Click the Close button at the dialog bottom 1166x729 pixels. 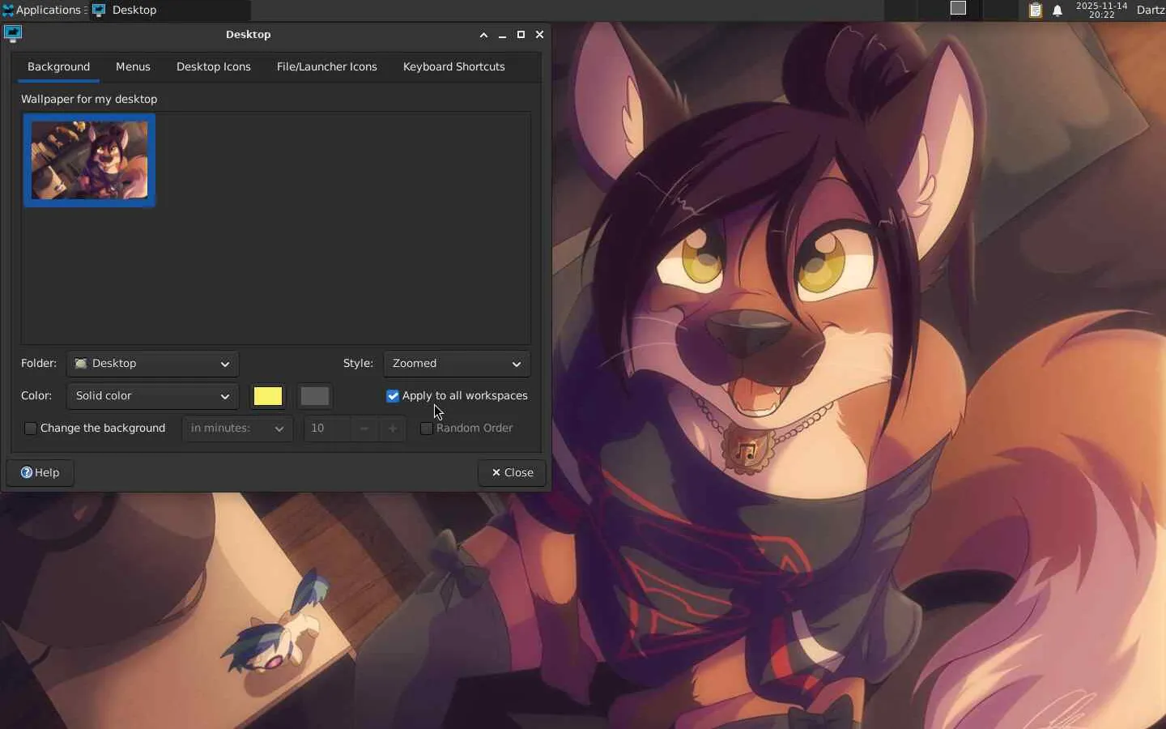(512, 473)
